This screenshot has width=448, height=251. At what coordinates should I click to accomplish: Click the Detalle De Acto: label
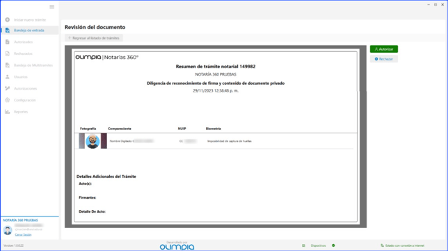tap(93, 211)
